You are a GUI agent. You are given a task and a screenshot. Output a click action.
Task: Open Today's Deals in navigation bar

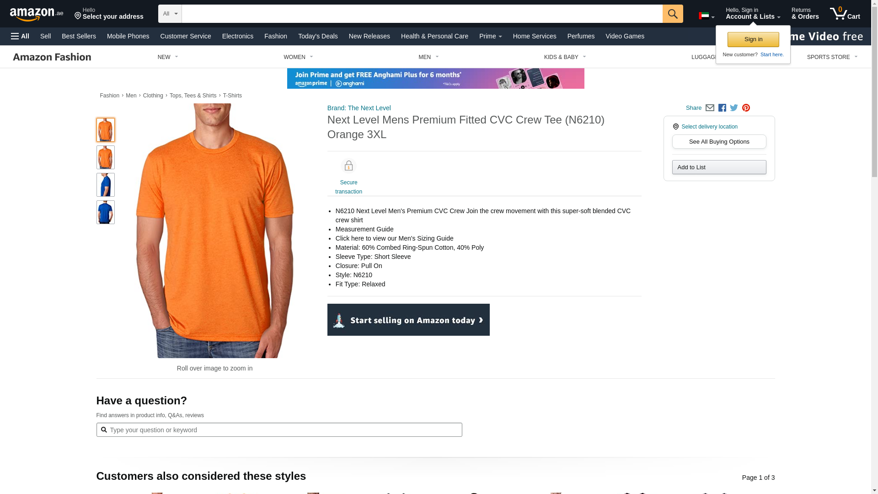[x=318, y=36]
